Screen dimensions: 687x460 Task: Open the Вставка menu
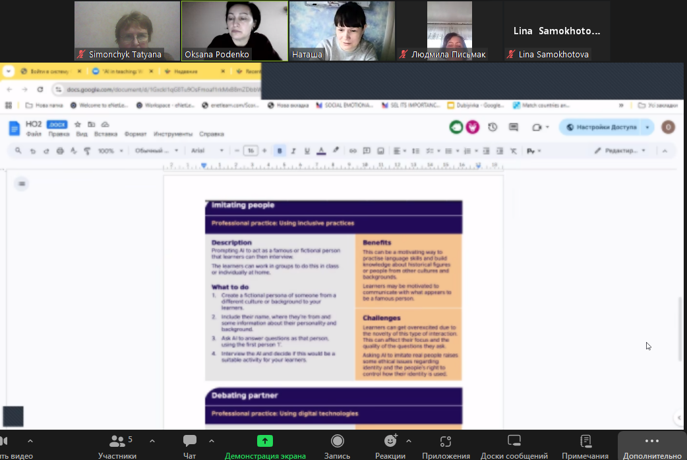105,134
